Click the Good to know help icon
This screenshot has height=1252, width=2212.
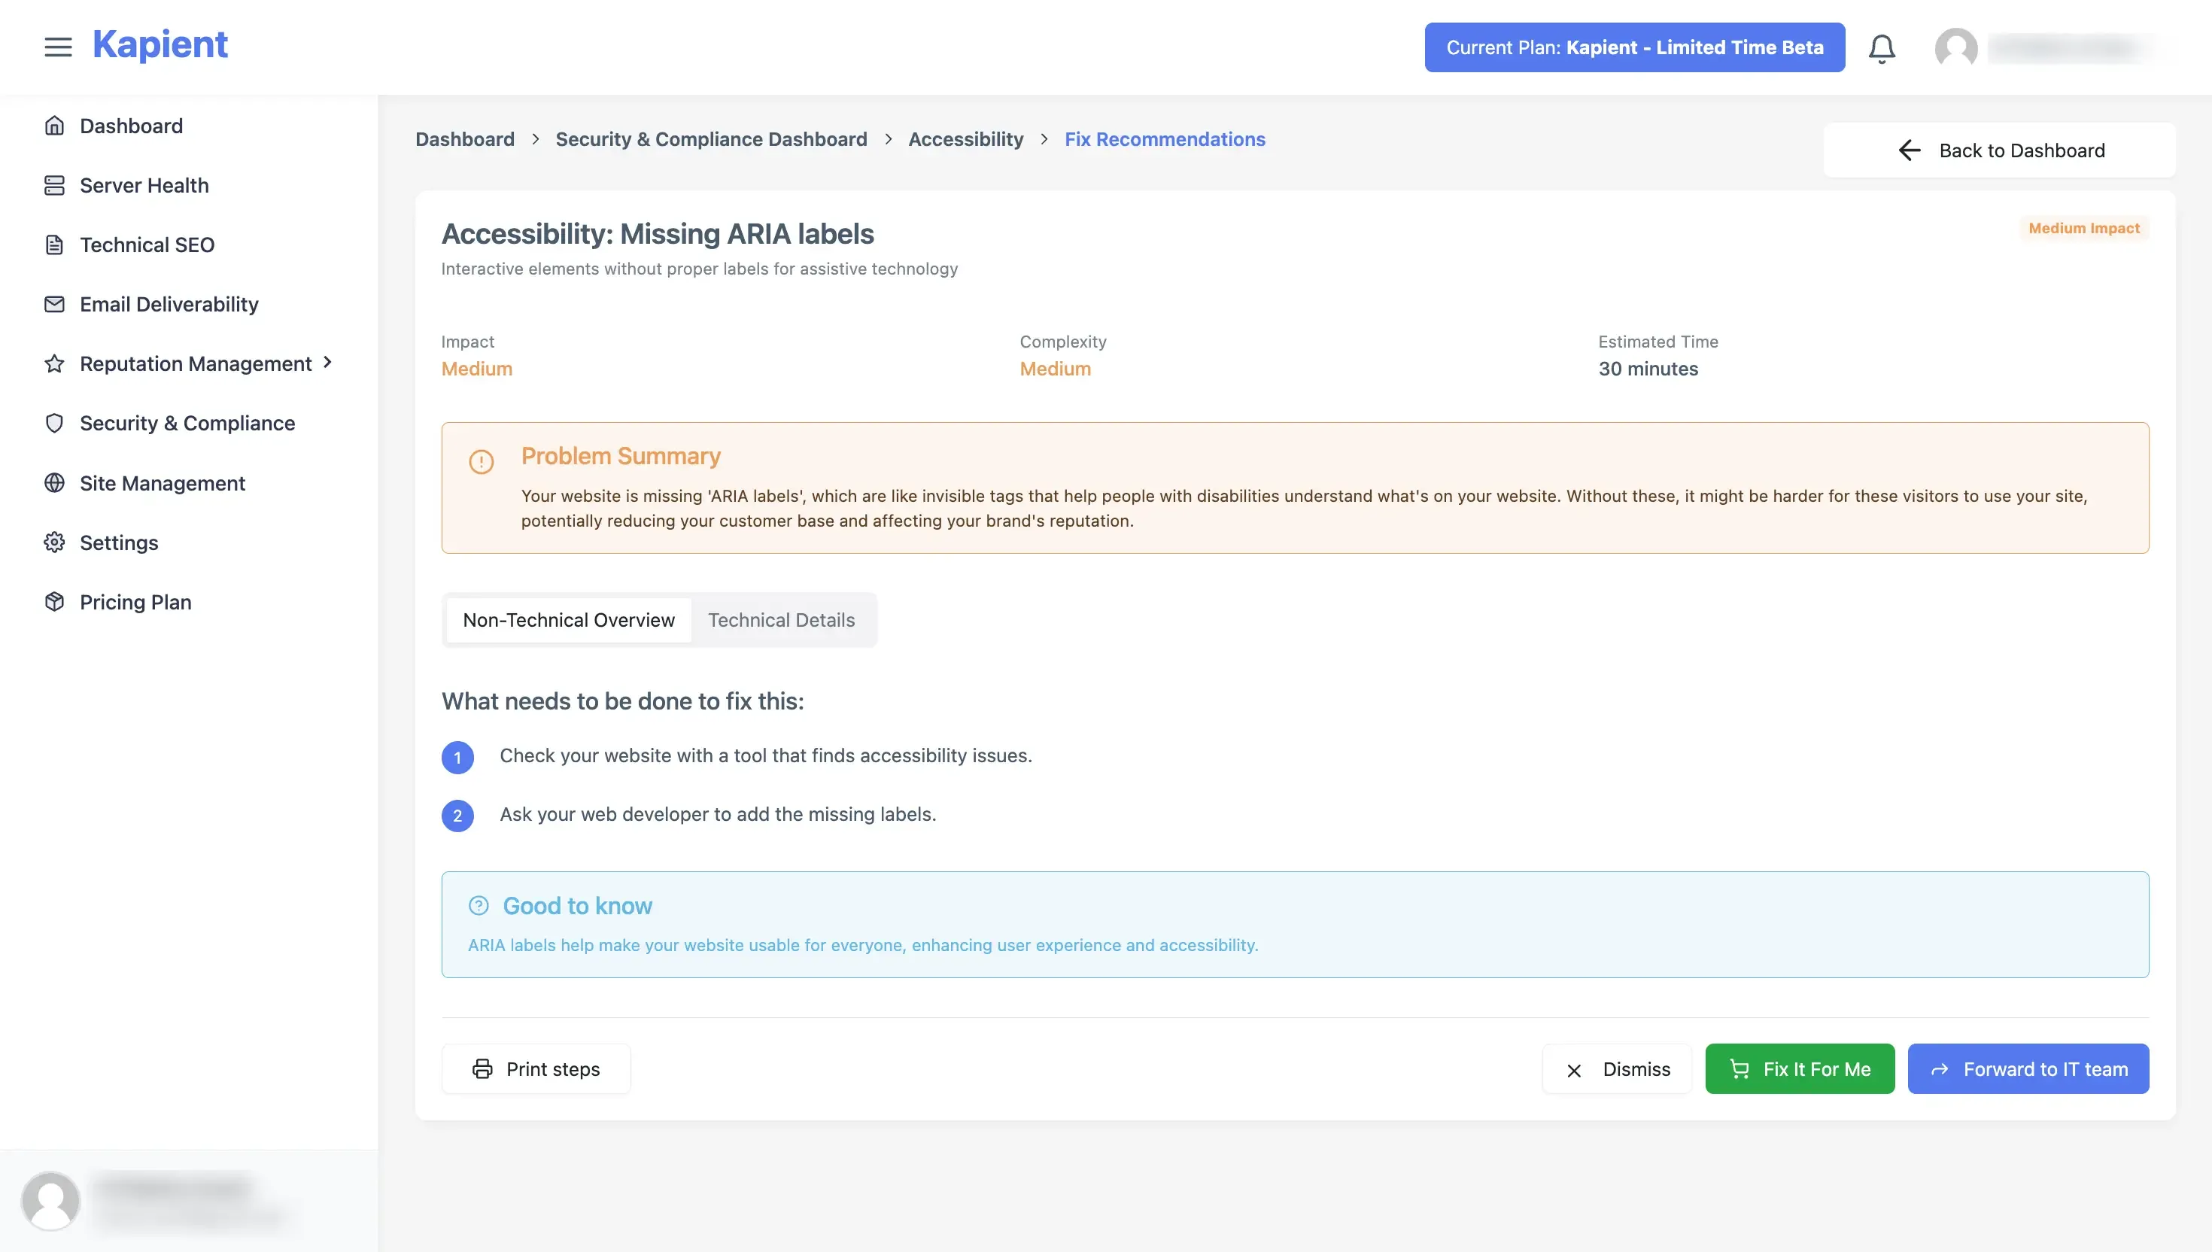[x=478, y=904]
